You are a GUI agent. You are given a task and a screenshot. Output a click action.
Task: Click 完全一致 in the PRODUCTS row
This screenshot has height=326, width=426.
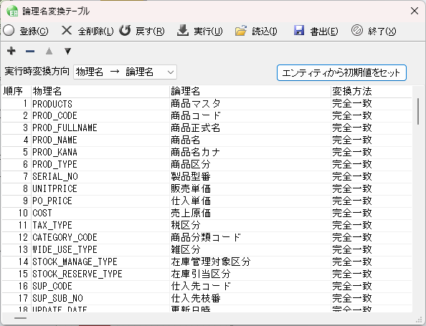tap(371, 104)
